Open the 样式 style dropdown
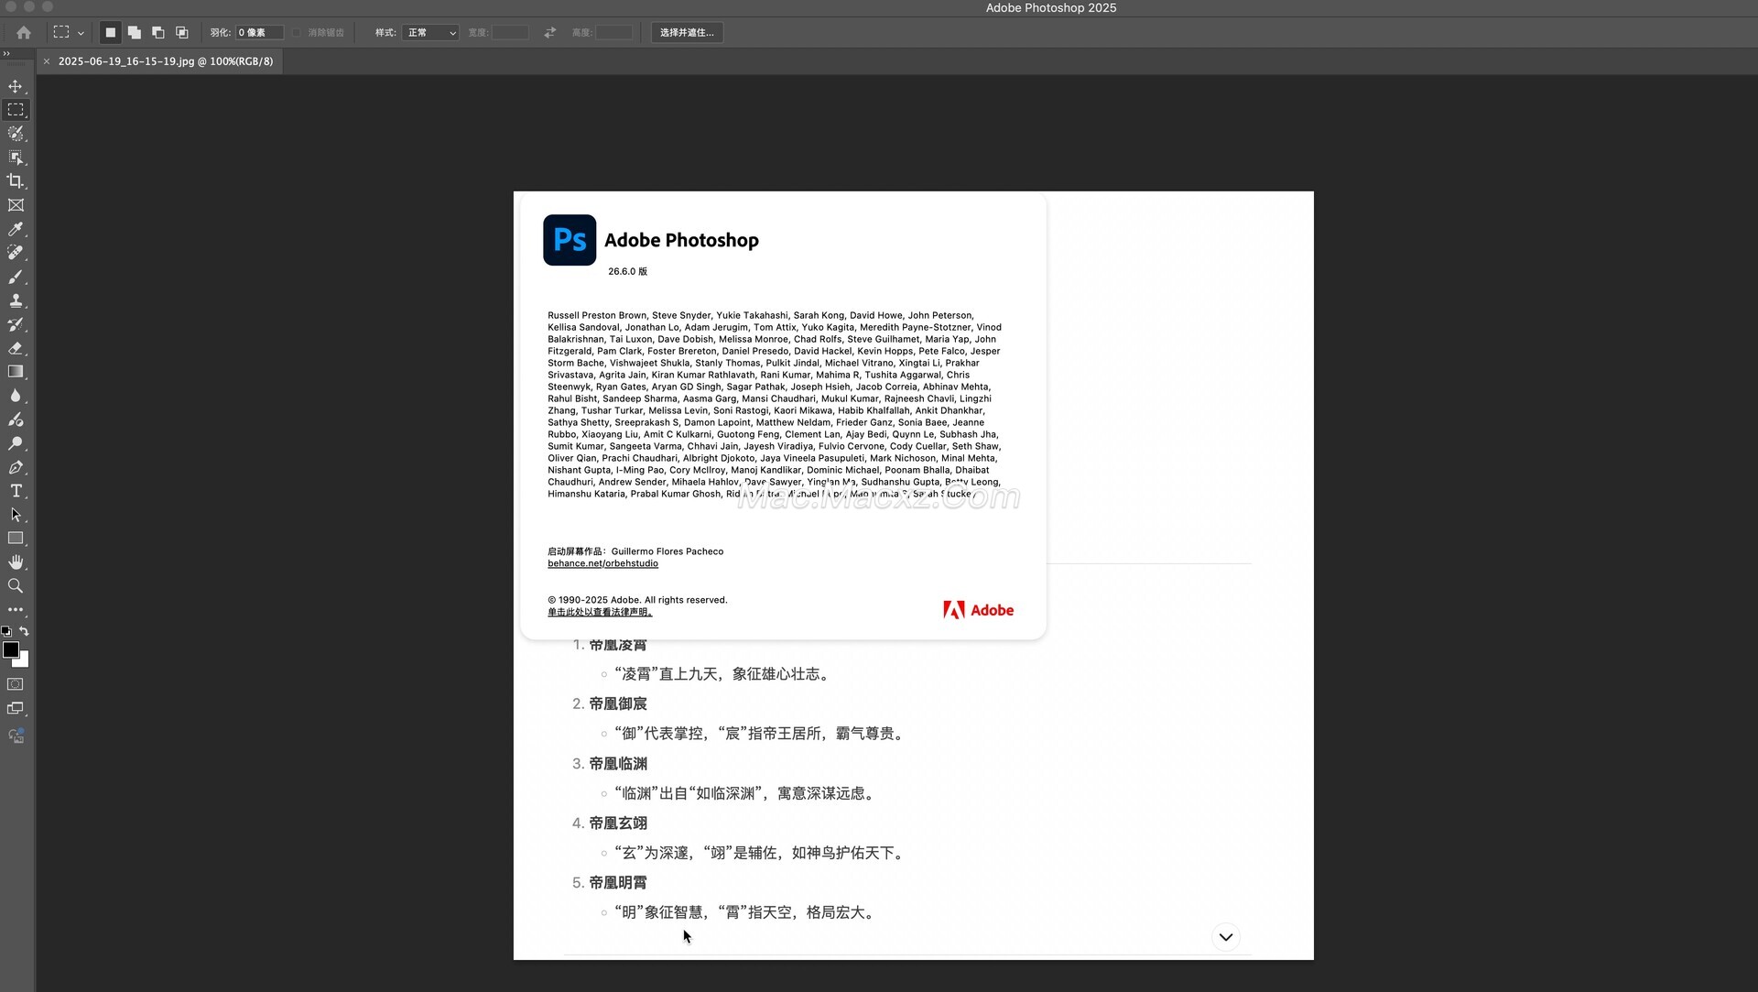The image size is (1758, 992). click(x=429, y=33)
